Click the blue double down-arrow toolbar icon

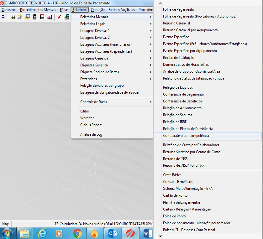click(3, 17)
